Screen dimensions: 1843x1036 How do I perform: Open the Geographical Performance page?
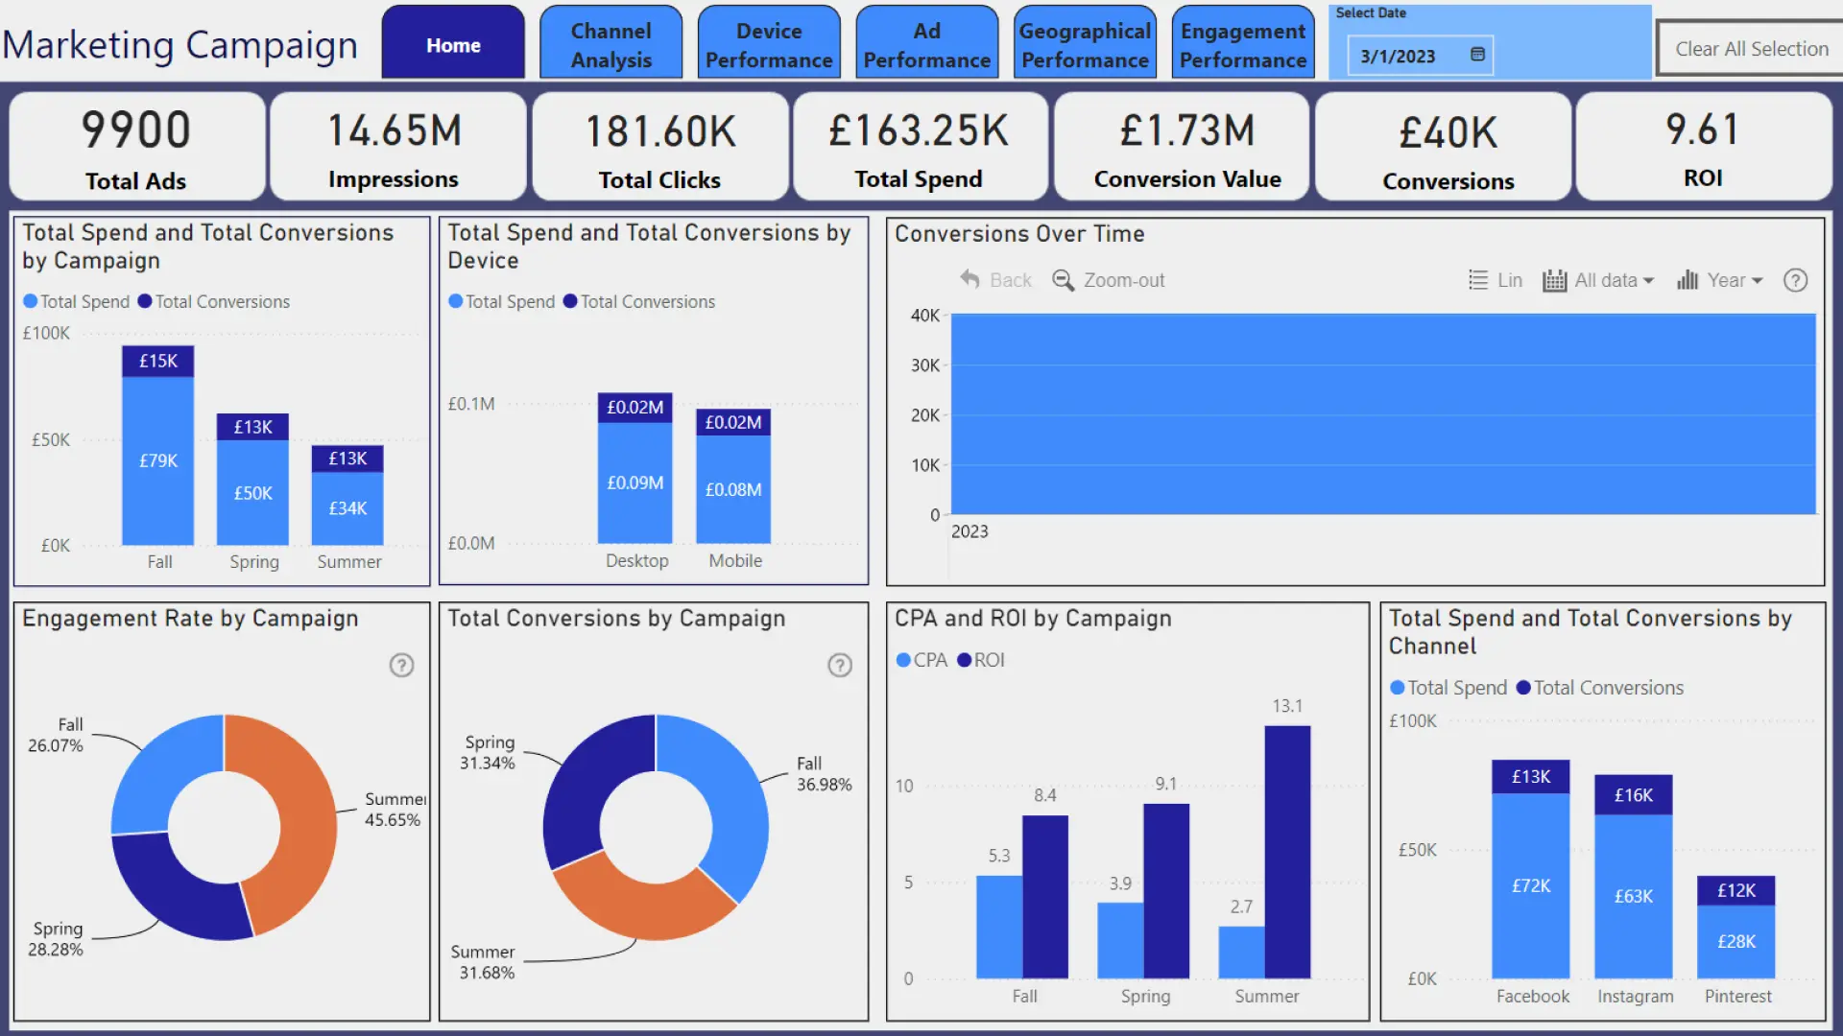coord(1085,44)
